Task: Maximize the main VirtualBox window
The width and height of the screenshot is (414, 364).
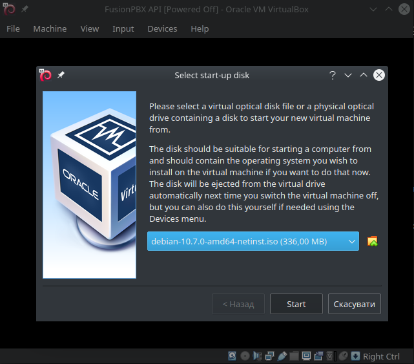Action: click(389, 10)
